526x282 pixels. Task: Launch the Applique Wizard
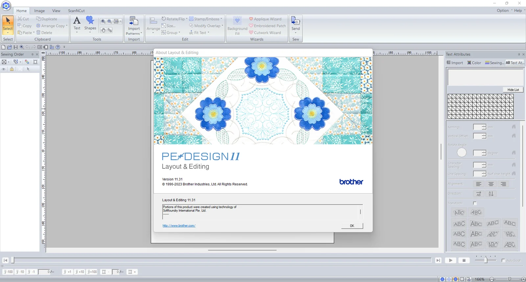pos(265,19)
